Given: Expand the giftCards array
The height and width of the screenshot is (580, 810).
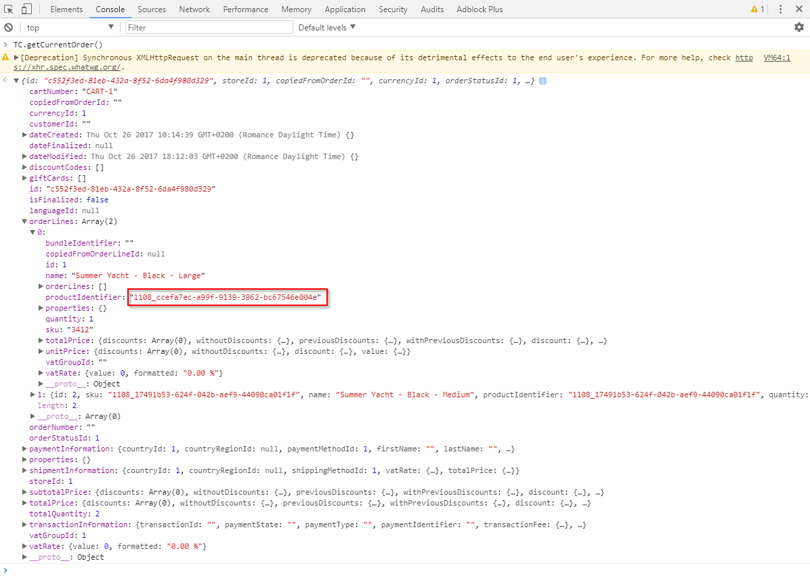Looking at the screenshot, I should coord(24,178).
